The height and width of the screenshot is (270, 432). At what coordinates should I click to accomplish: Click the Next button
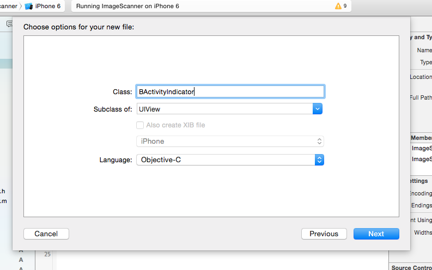coord(376,234)
